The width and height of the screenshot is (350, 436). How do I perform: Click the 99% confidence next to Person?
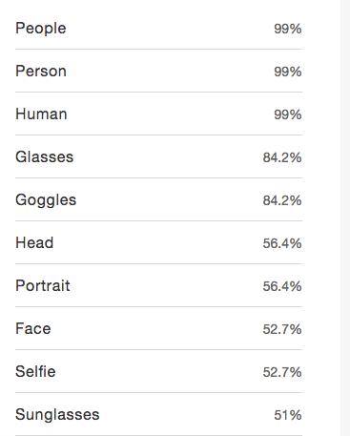(288, 72)
